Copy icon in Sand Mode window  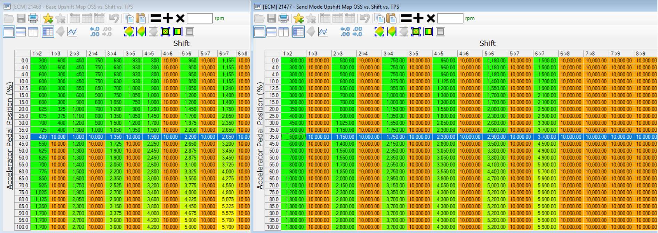[379, 18]
